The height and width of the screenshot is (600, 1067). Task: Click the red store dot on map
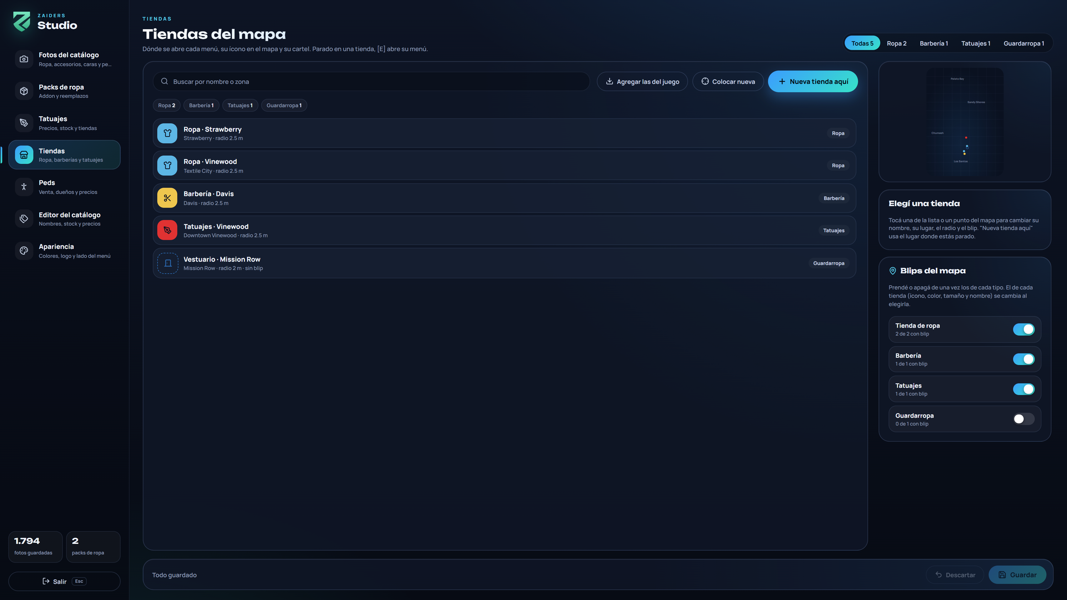(966, 137)
